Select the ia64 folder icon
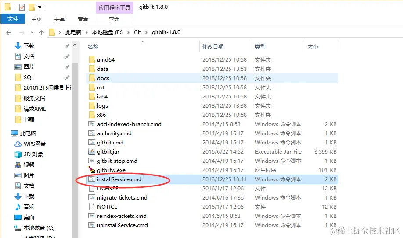The width and height of the screenshot is (403, 238). coord(92,97)
